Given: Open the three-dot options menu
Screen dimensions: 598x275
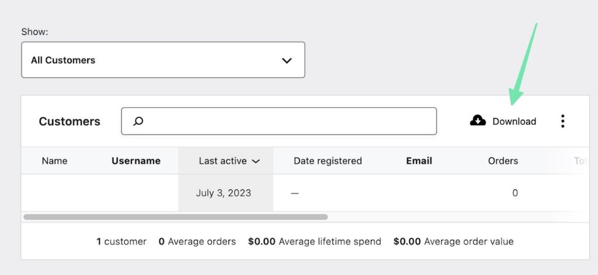Looking at the screenshot, I should (562, 121).
